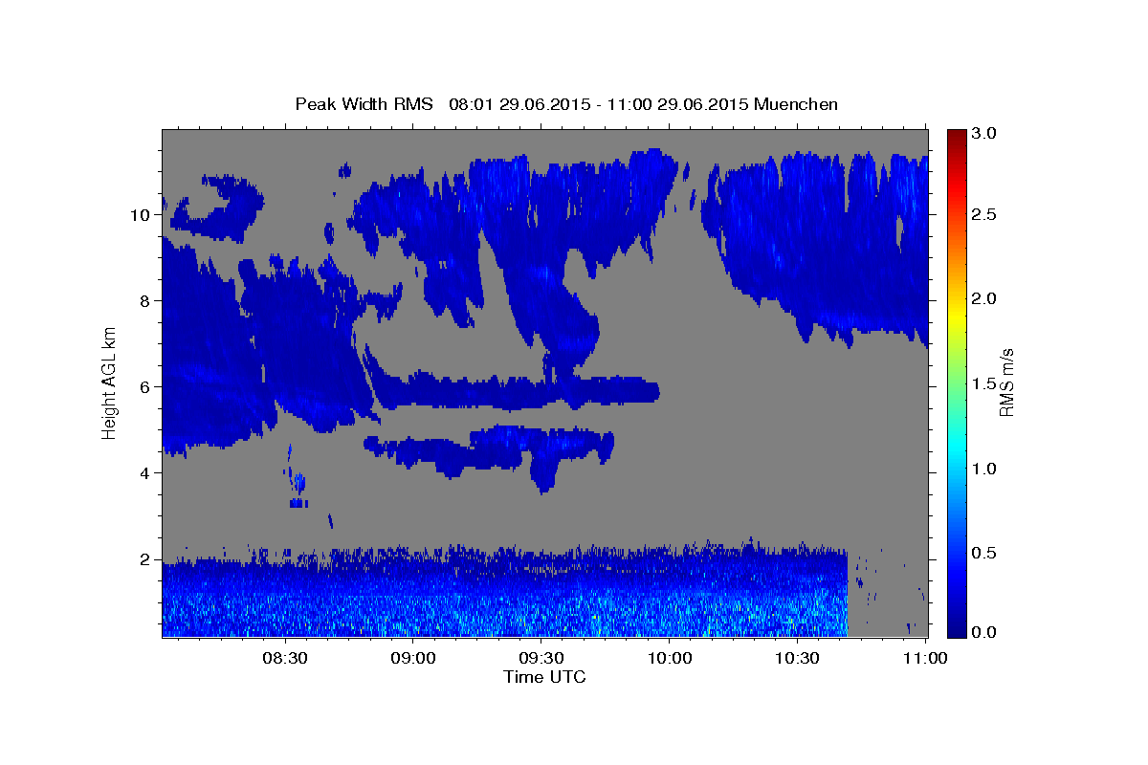
Task: Click the 09:30 time tick label
Action: click(x=541, y=658)
